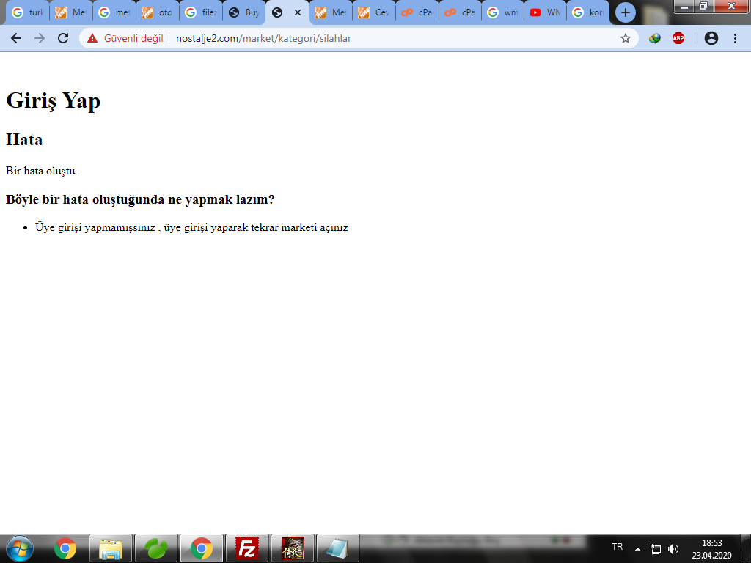Open the network status tray icon

(655, 549)
